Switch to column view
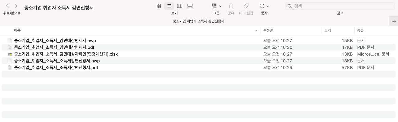The height and width of the screenshot is (122, 398). [179, 6]
